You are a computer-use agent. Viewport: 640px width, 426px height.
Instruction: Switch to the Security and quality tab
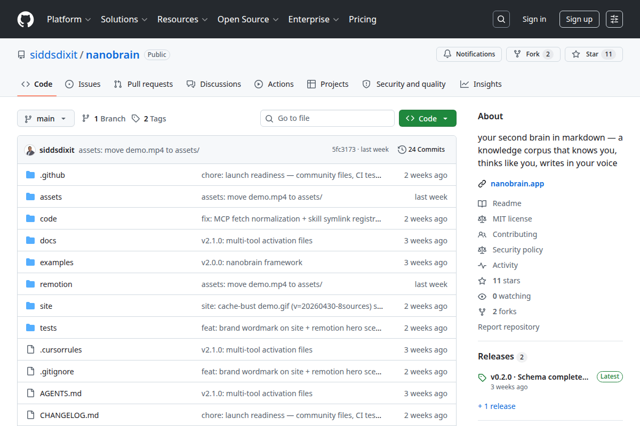(404, 84)
